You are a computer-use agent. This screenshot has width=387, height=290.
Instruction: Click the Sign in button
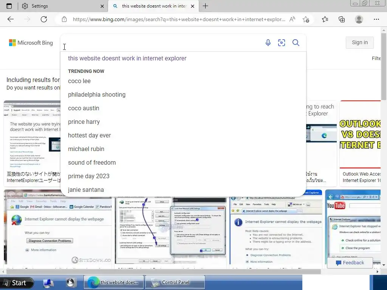click(x=360, y=42)
